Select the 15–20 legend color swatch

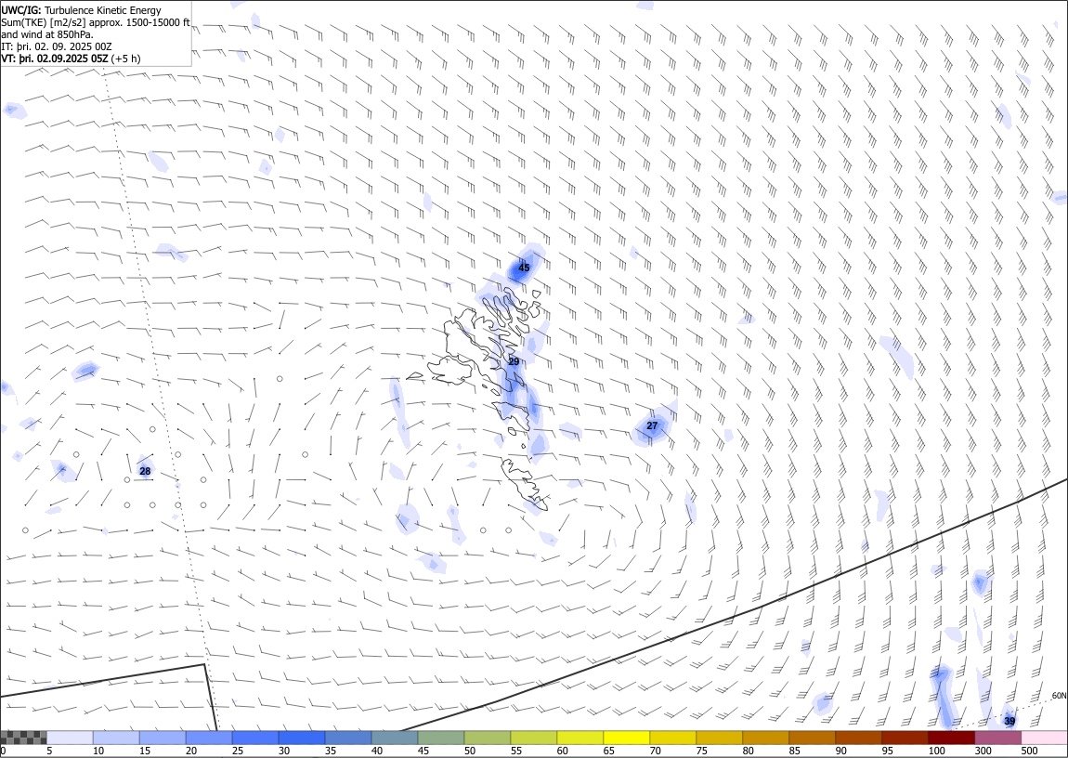163,738
